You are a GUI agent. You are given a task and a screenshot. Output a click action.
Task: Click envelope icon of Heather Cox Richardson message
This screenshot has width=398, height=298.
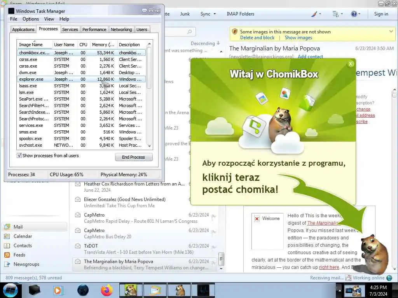[78, 184]
